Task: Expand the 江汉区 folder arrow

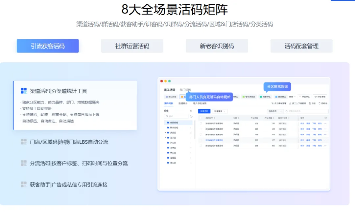Action: 165,138
